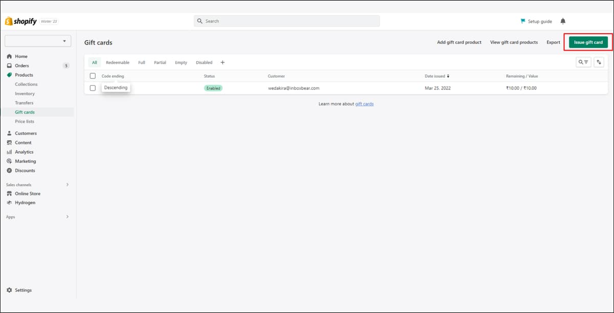
Task: Open the store selector dropdown
Action: 38,41
